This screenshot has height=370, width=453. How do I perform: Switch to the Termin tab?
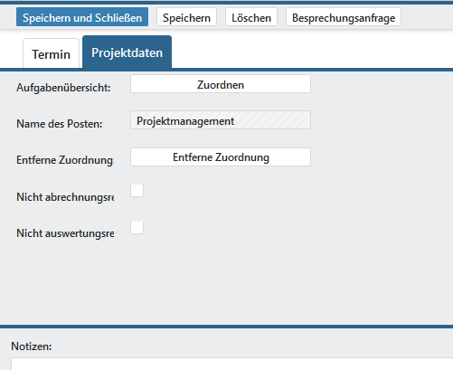[51, 53]
